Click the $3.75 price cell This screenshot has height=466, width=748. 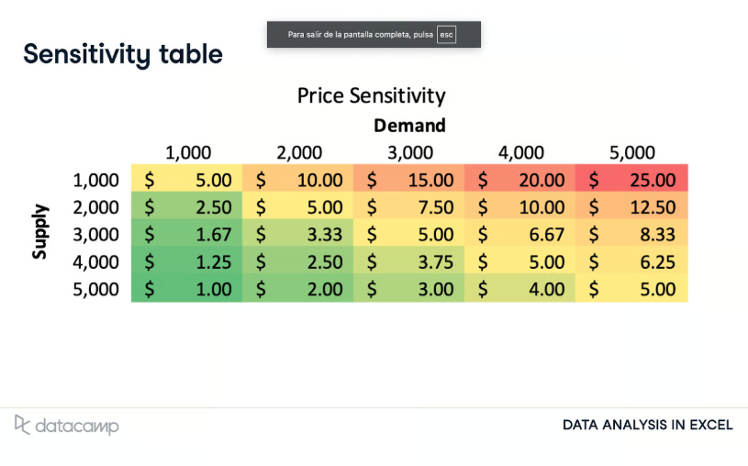pos(409,262)
